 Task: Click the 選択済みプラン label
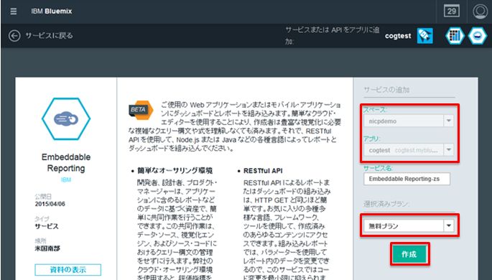click(x=386, y=204)
